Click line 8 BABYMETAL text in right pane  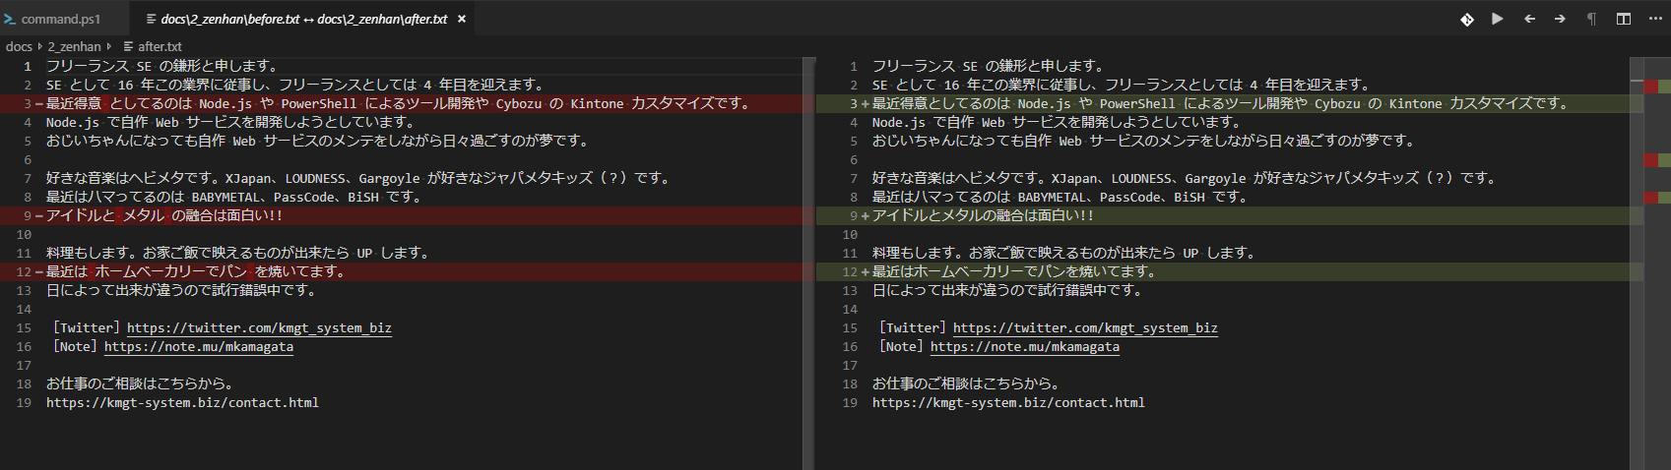1060,197
